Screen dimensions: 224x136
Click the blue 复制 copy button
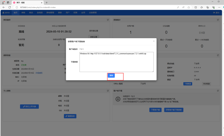111,75
